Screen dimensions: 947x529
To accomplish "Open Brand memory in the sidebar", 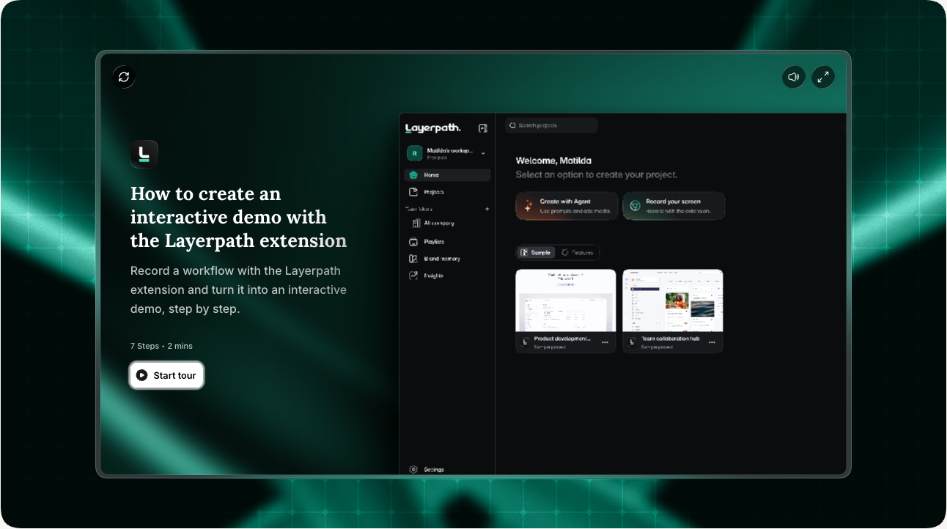I will point(447,259).
